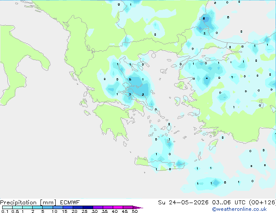The height and width of the screenshot is (213, 276).
Task: Pick the 40–45 mm magenta legend swatch
Action: click(118, 207)
